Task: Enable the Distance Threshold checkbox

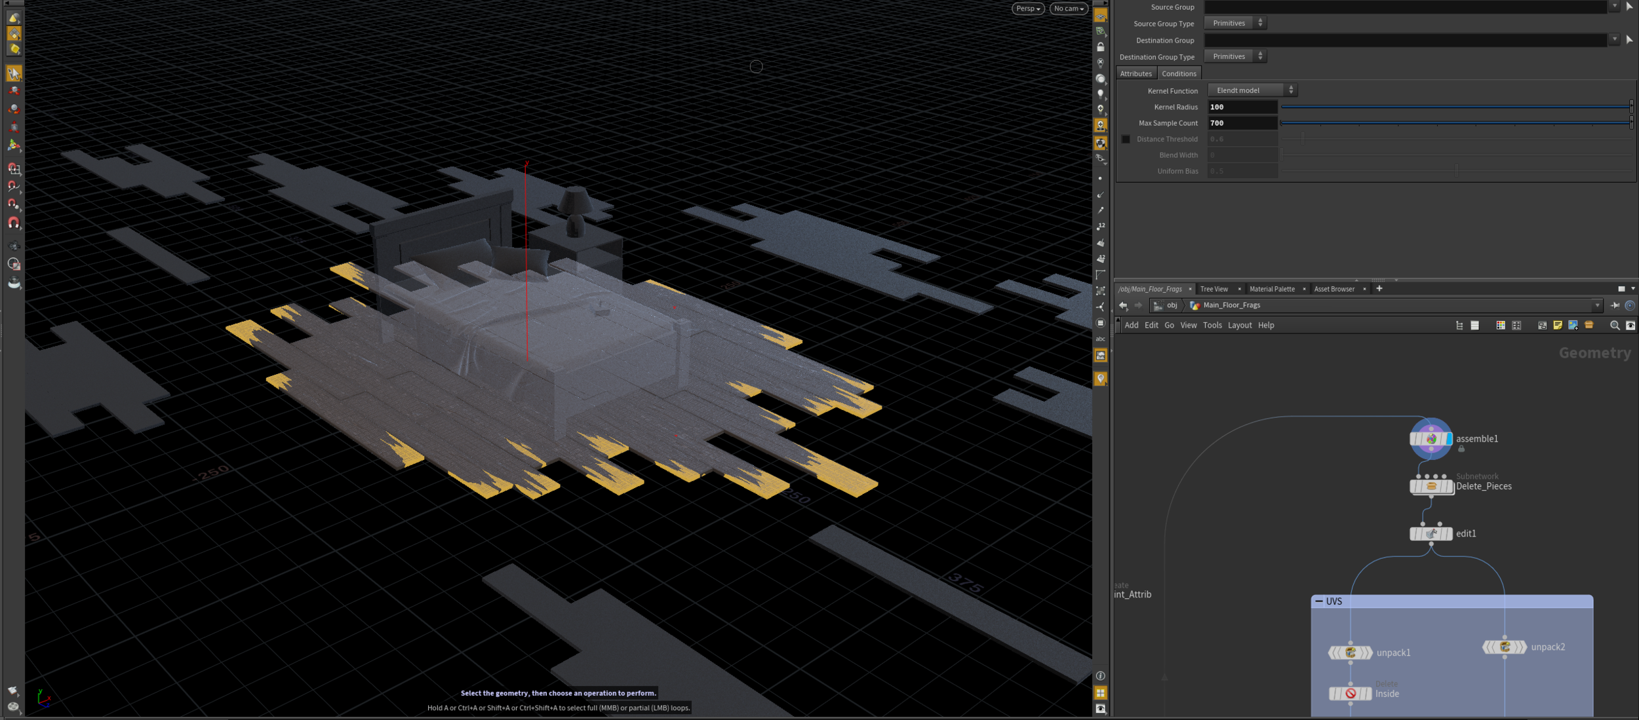Action: coord(1126,139)
